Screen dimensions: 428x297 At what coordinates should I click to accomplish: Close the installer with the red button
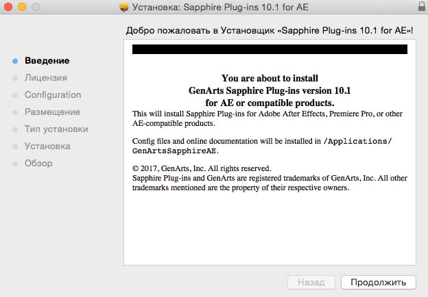(x=9, y=8)
